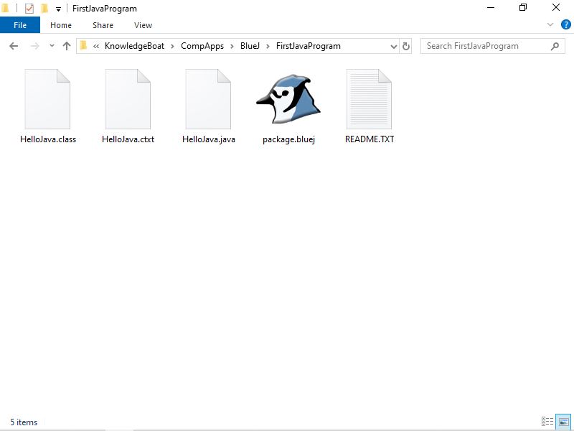Expand chevron after CompApps in path
The height and width of the screenshot is (431, 574).
click(x=232, y=47)
